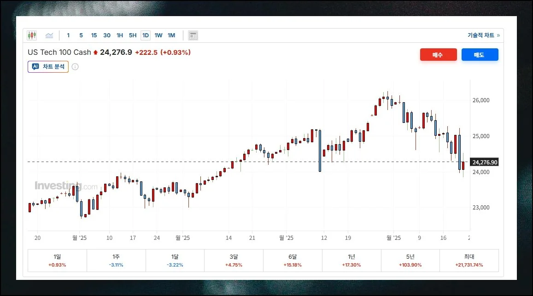The height and width of the screenshot is (296, 533).
Task: Show the 5년 period showing +103.90%
Action: click(x=410, y=261)
